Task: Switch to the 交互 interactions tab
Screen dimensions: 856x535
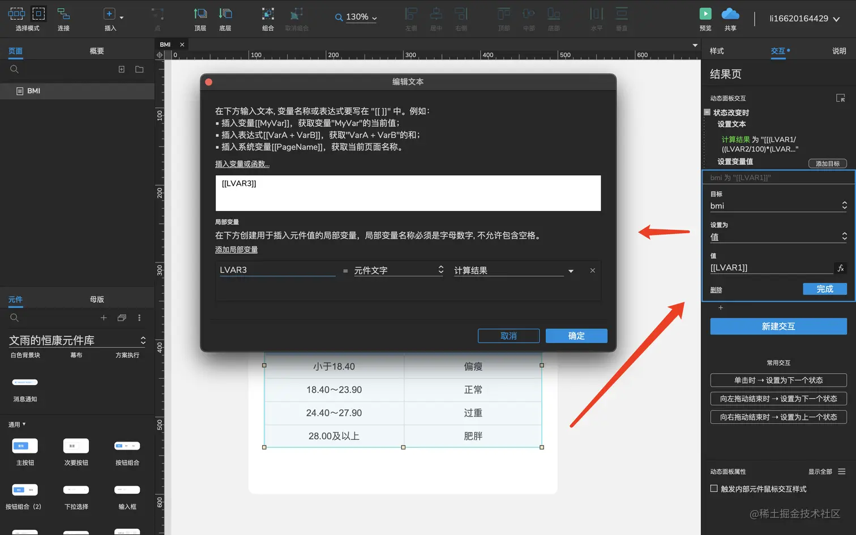Action: click(778, 51)
